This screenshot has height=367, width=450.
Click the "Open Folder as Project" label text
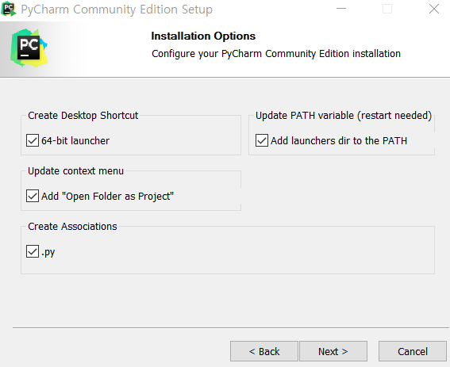108,197
